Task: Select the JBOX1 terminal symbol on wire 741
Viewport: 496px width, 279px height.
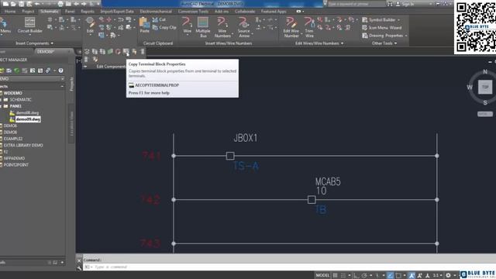Action: (230, 156)
